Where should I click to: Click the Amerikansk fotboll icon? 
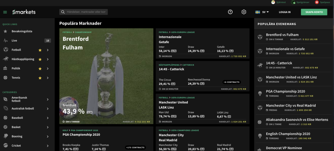pyautogui.click(x=6, y=99)
